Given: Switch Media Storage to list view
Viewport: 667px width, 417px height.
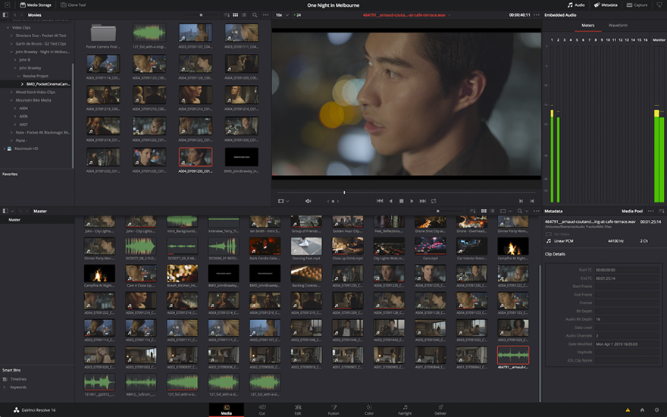Looking at the screenshot, I should [244, 14].
